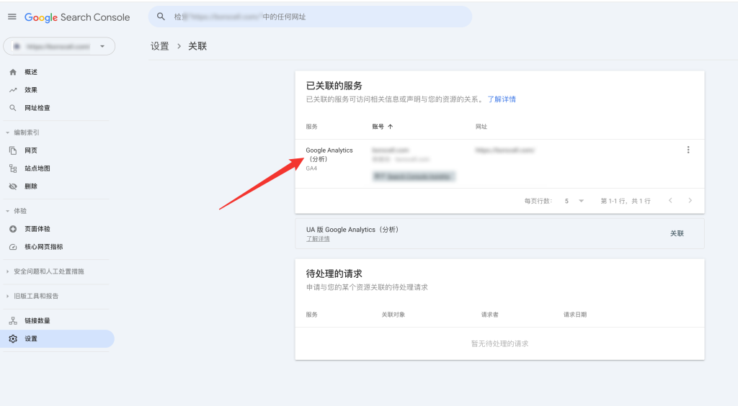Collapse the 编制索引 section
Image resolution: width=738 pixels, height=406 pixels.
coord(22,132)
